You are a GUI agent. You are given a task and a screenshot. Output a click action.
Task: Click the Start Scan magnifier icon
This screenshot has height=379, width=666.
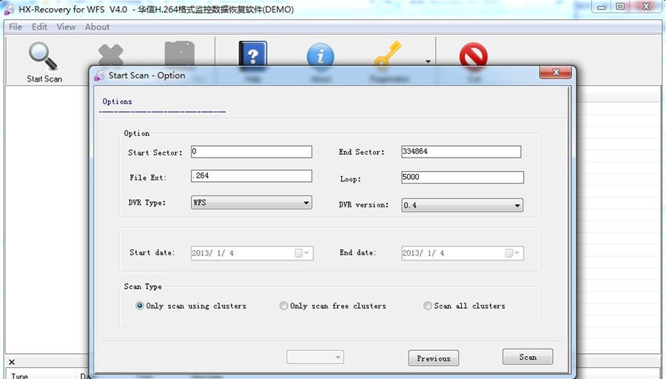[43, 56]
